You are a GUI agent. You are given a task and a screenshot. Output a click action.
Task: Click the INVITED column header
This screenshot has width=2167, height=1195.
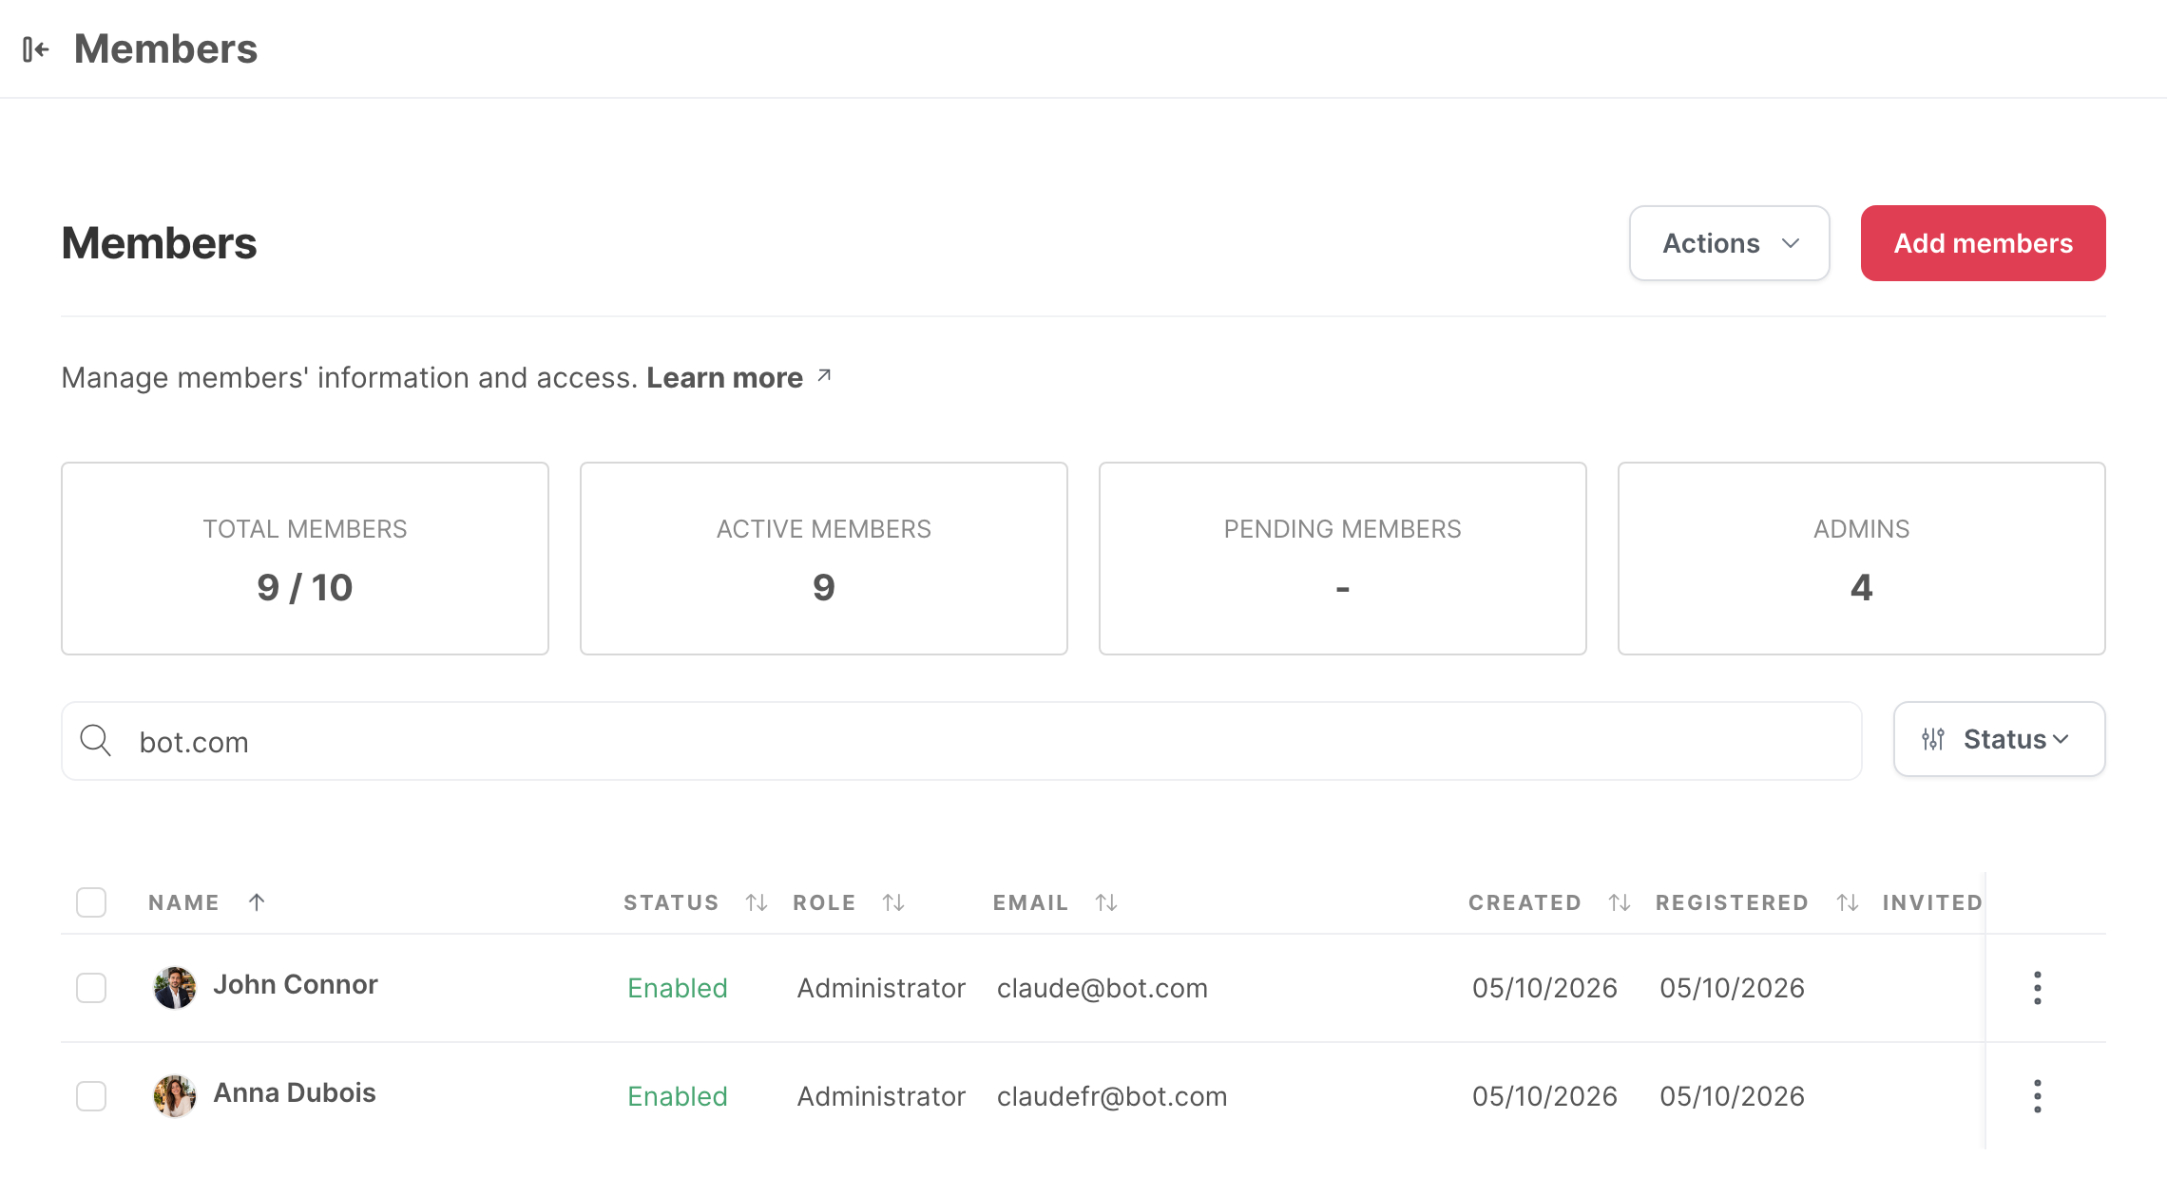click(1932, 902)
